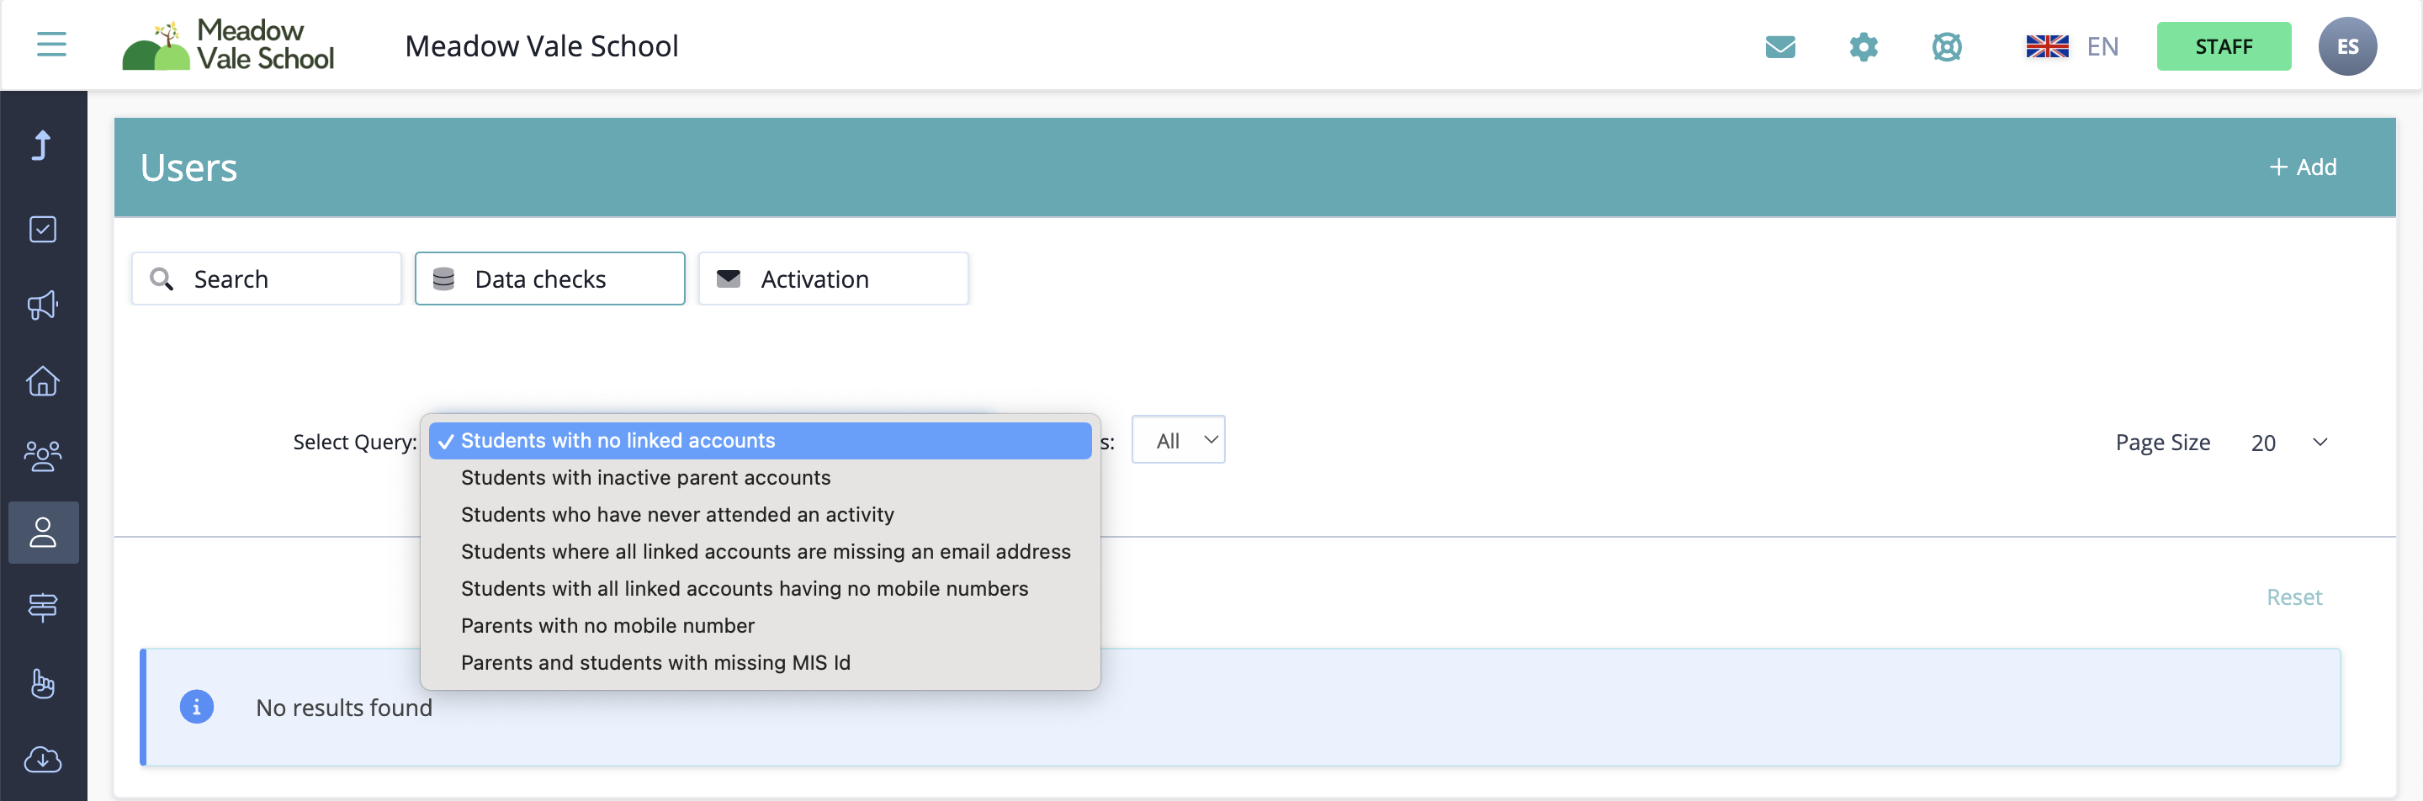The height and width of the screenshot is (801, 2423).
Task: Switch to the Activation tab
Action: pos(832,279)
